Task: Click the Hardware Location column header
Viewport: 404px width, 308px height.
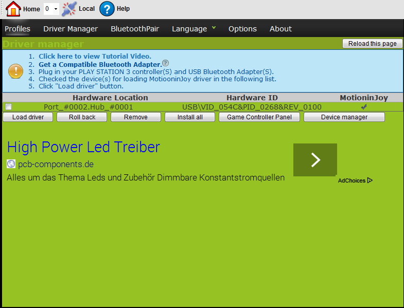Action: click(110, 98)
